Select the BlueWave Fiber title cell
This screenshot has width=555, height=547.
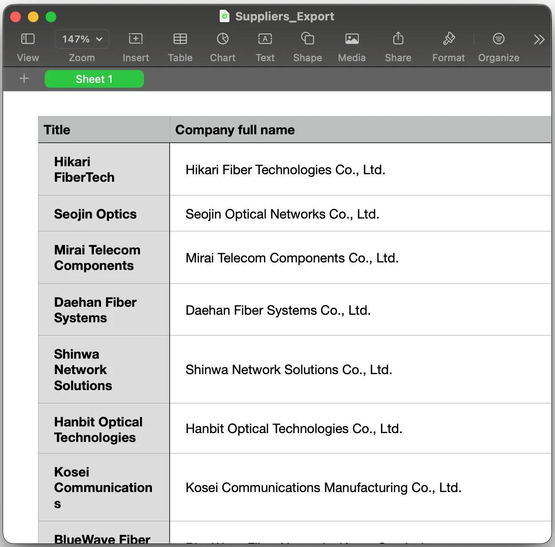coord(104,533)
